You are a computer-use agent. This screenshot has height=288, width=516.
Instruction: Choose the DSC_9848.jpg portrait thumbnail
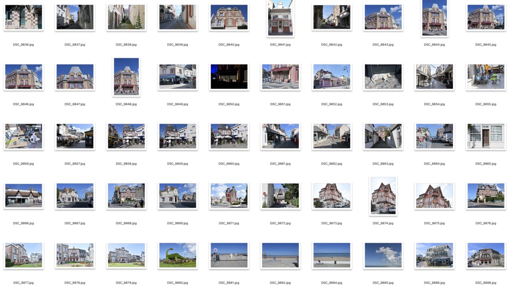[126, 77]
